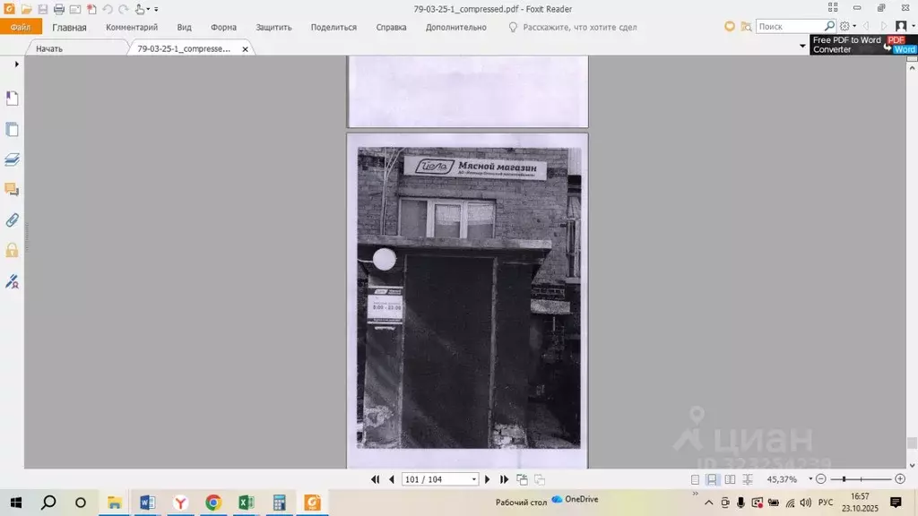Viewport: 918px width, 516px height.
Task: Open the Comments panel in sidebar
Action: 13,190
